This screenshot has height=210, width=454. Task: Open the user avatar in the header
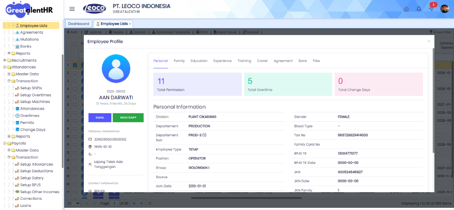[x=444, y=9]
